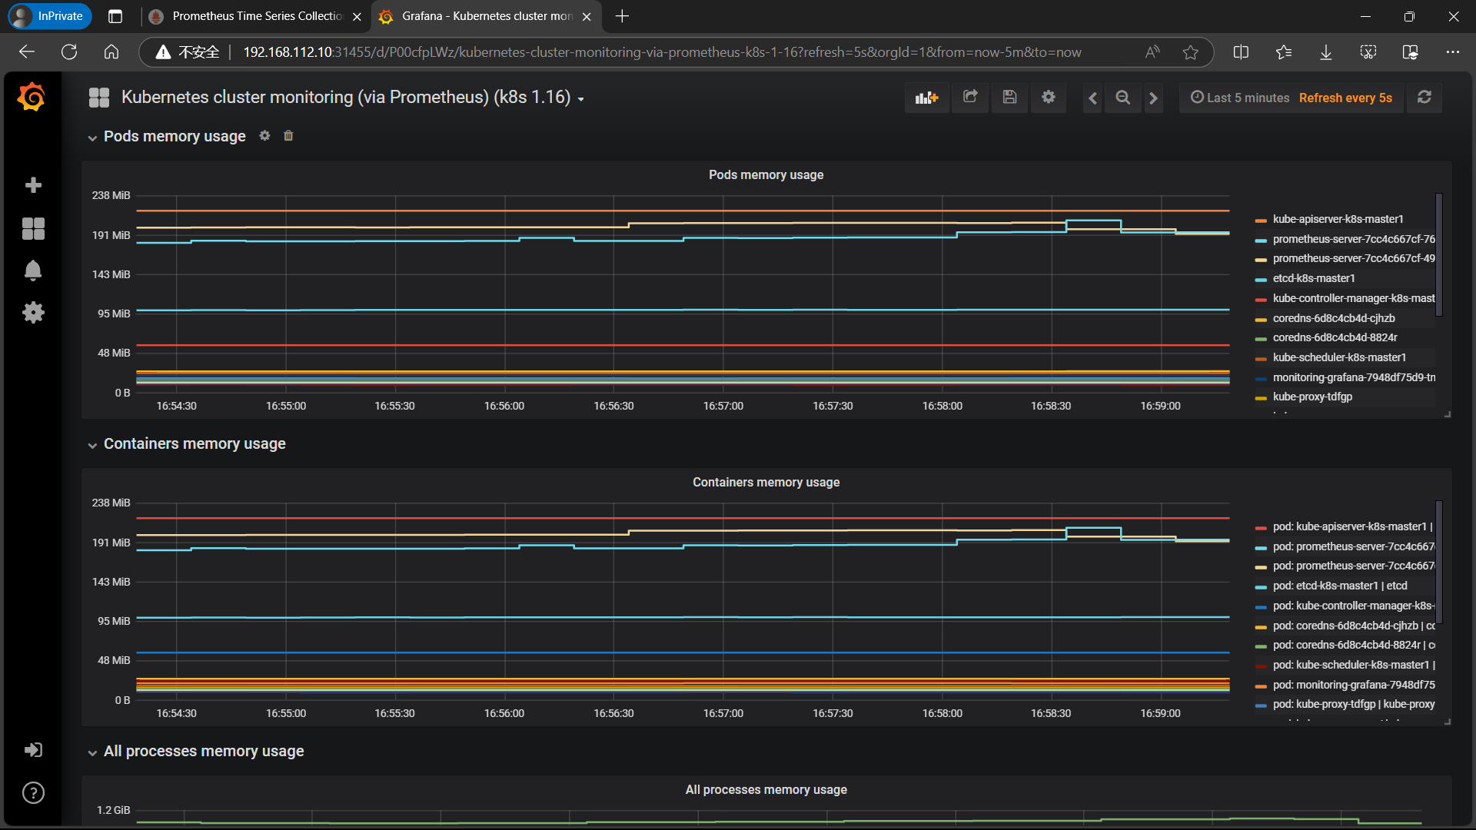The image size is (1476, 830).
Task: Open Create plus menu in sidebar
Action: pos(33,185)
